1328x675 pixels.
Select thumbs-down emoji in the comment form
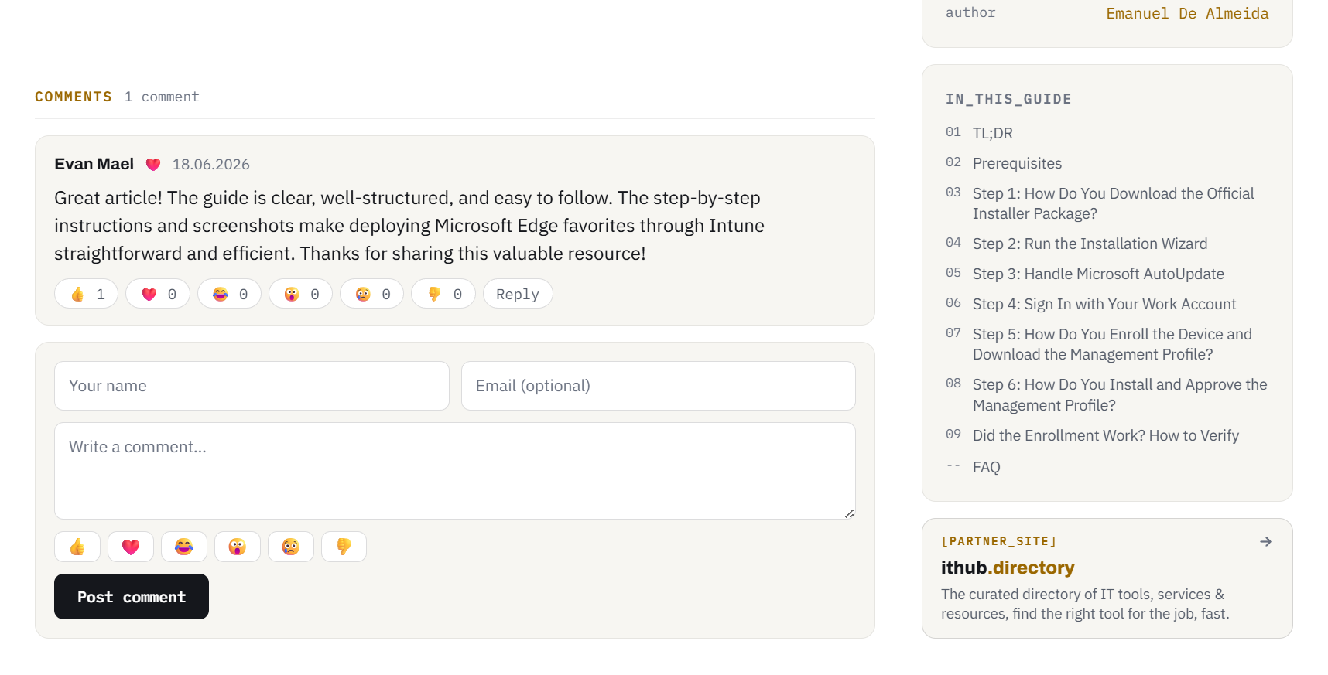[x=344, y=547]
